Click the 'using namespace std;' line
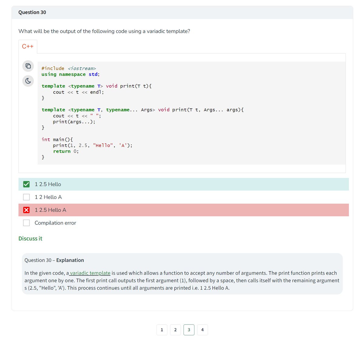Screen dimensions: 364x345 [71, 74]
